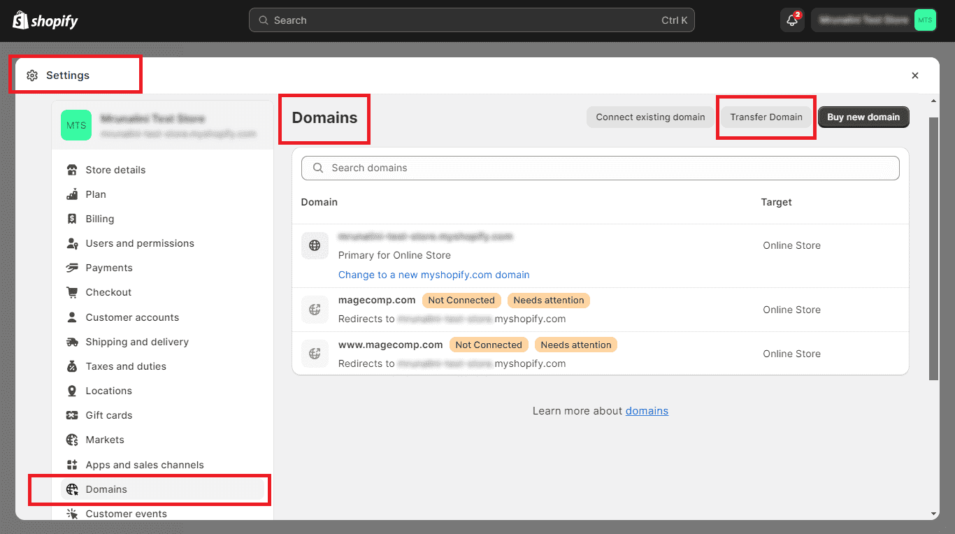Click the top Search bar
Screen dimensions: 955x534
[472, 20]
